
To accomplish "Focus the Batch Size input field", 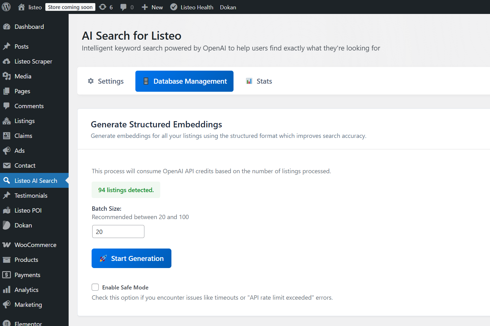I will coord(118,231).
